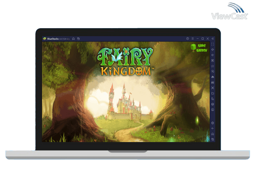Viewport: 253px width, 174px height.
Task: Decrease volume using lower speaker icon
Action: click(x=213, y=55)
